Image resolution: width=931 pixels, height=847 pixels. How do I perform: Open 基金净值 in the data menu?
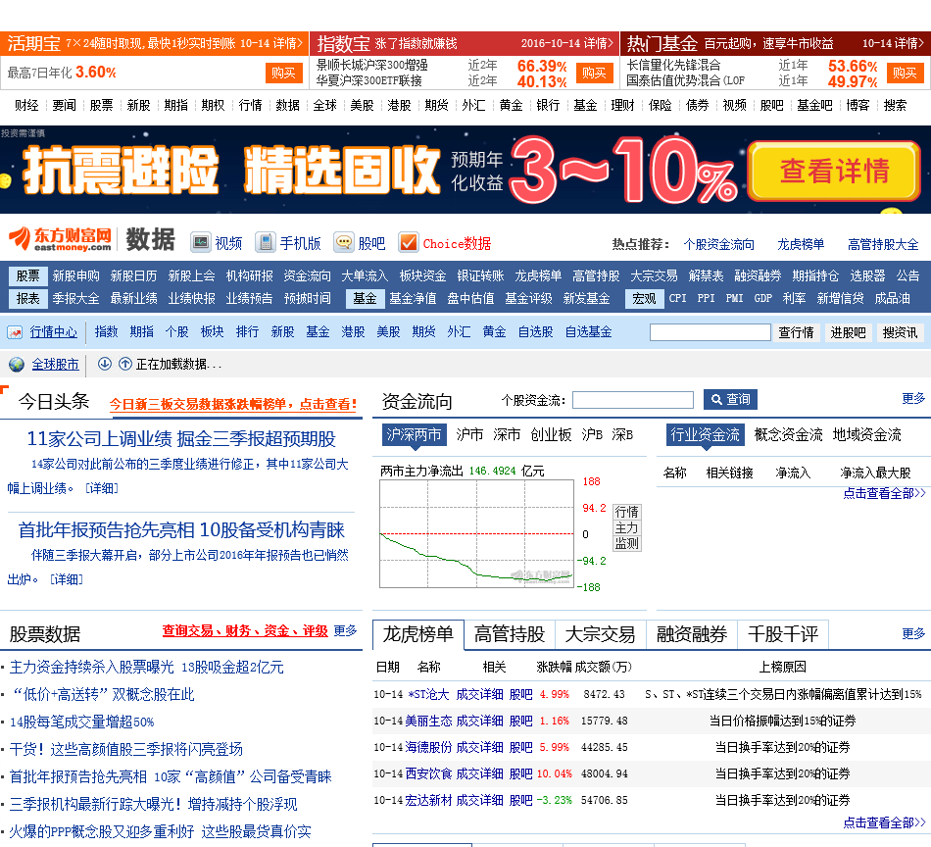coord(413,298)
